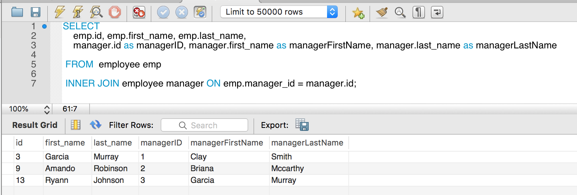This screenshot has width=577, height=195.
Task: Open a SQL script file with folder icon
Action: click(17, 12)
